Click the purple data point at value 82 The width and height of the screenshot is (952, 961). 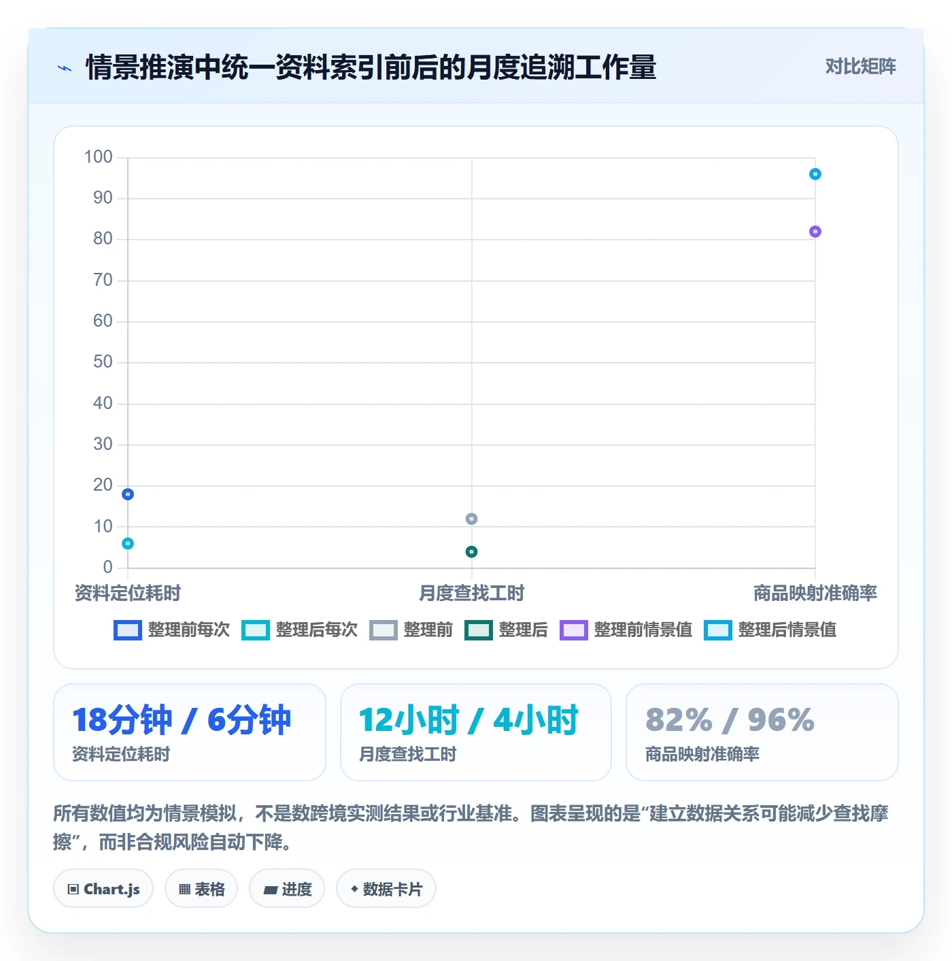[x=815, y=231]
